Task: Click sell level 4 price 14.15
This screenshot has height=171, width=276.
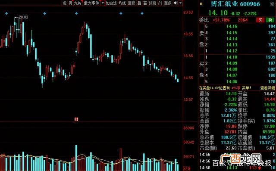Action: pos(232,32)
